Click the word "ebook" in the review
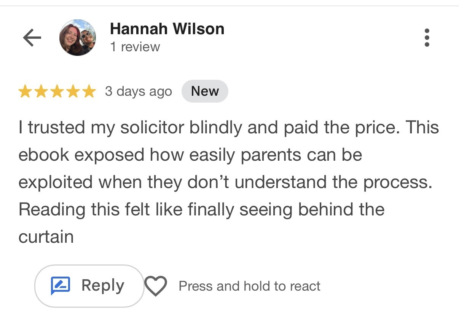459x318 pixels. pos(44,155)
